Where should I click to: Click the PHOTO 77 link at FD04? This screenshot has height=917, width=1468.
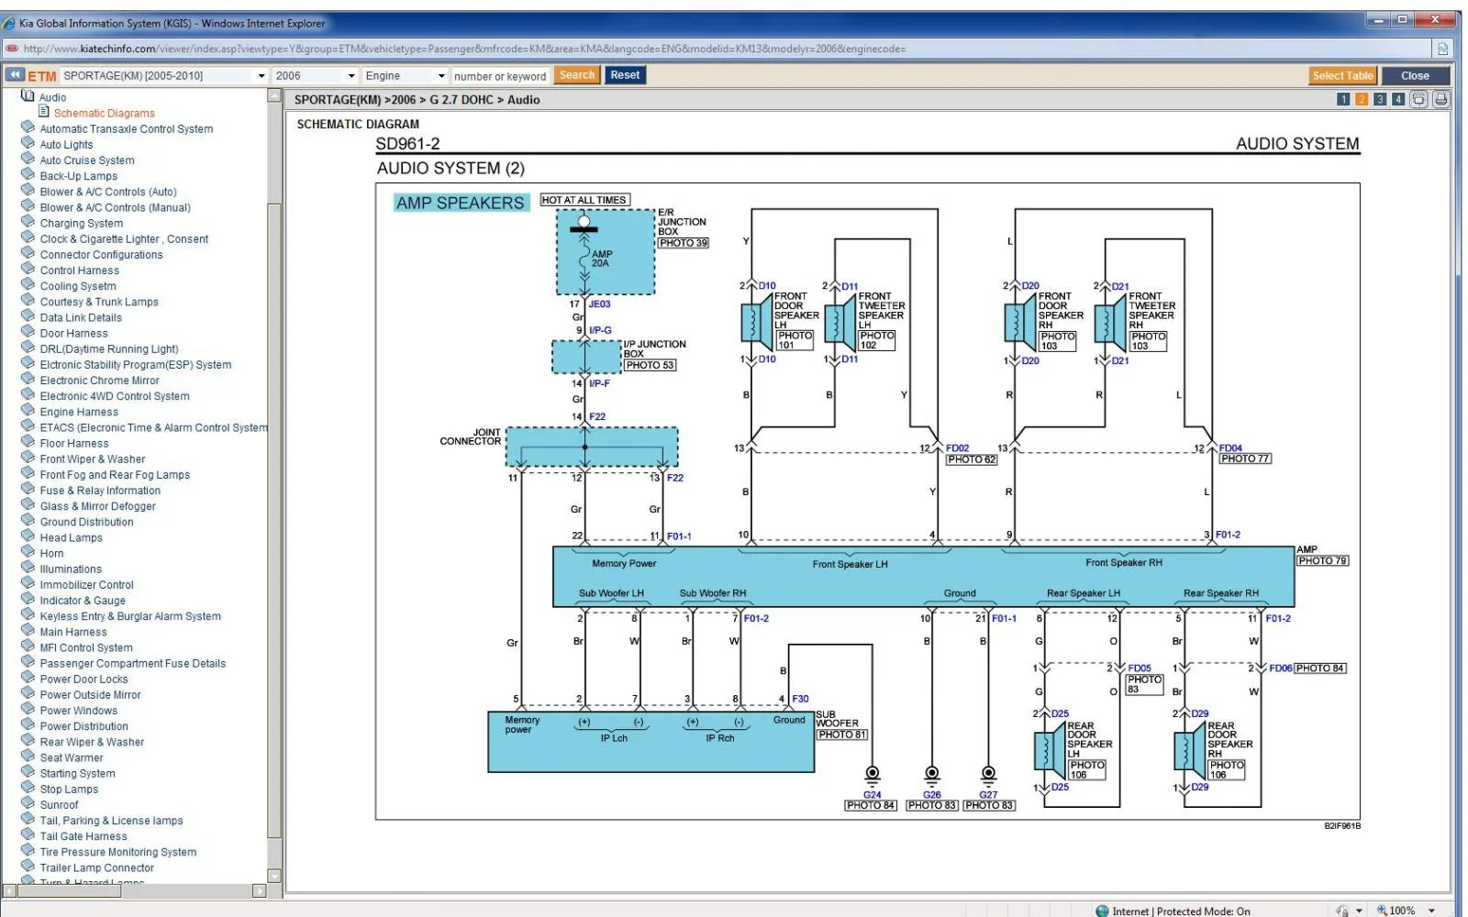(1244, 458)
